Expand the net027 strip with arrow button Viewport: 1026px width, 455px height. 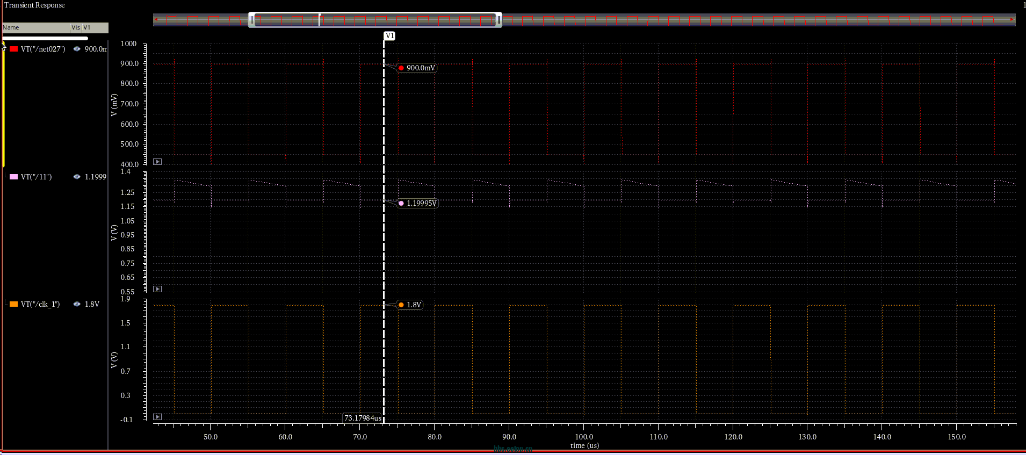(157, 162)
